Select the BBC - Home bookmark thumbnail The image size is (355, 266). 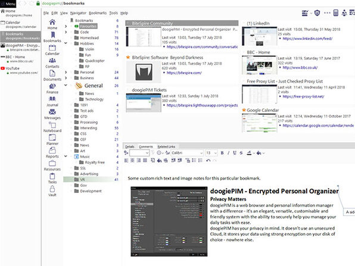point(260,65)
